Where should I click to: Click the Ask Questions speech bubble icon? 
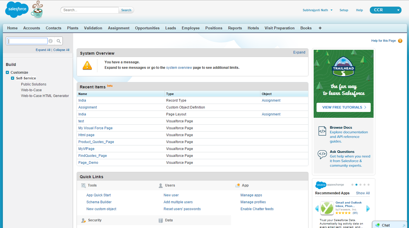click(322, 155)
